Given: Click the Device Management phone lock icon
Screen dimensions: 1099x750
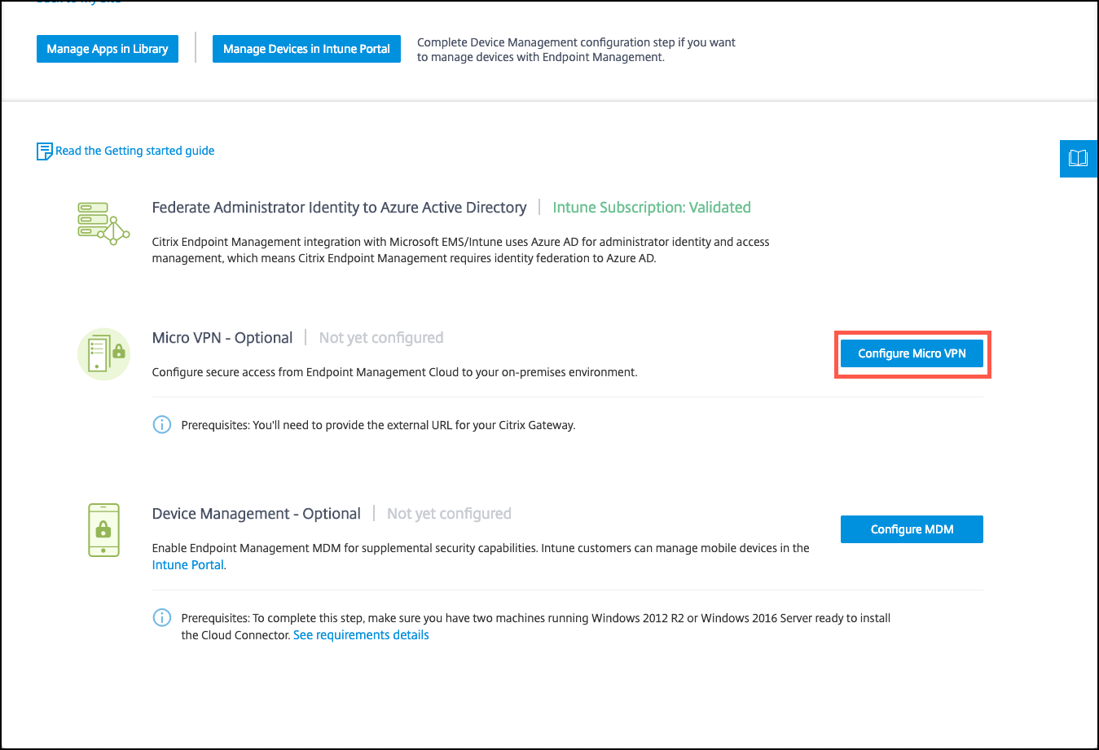Looking at the screenshot, I should [103, 530].
